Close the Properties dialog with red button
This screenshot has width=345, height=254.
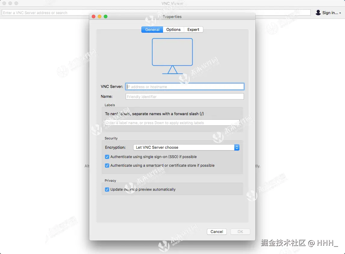pos(94,16)
